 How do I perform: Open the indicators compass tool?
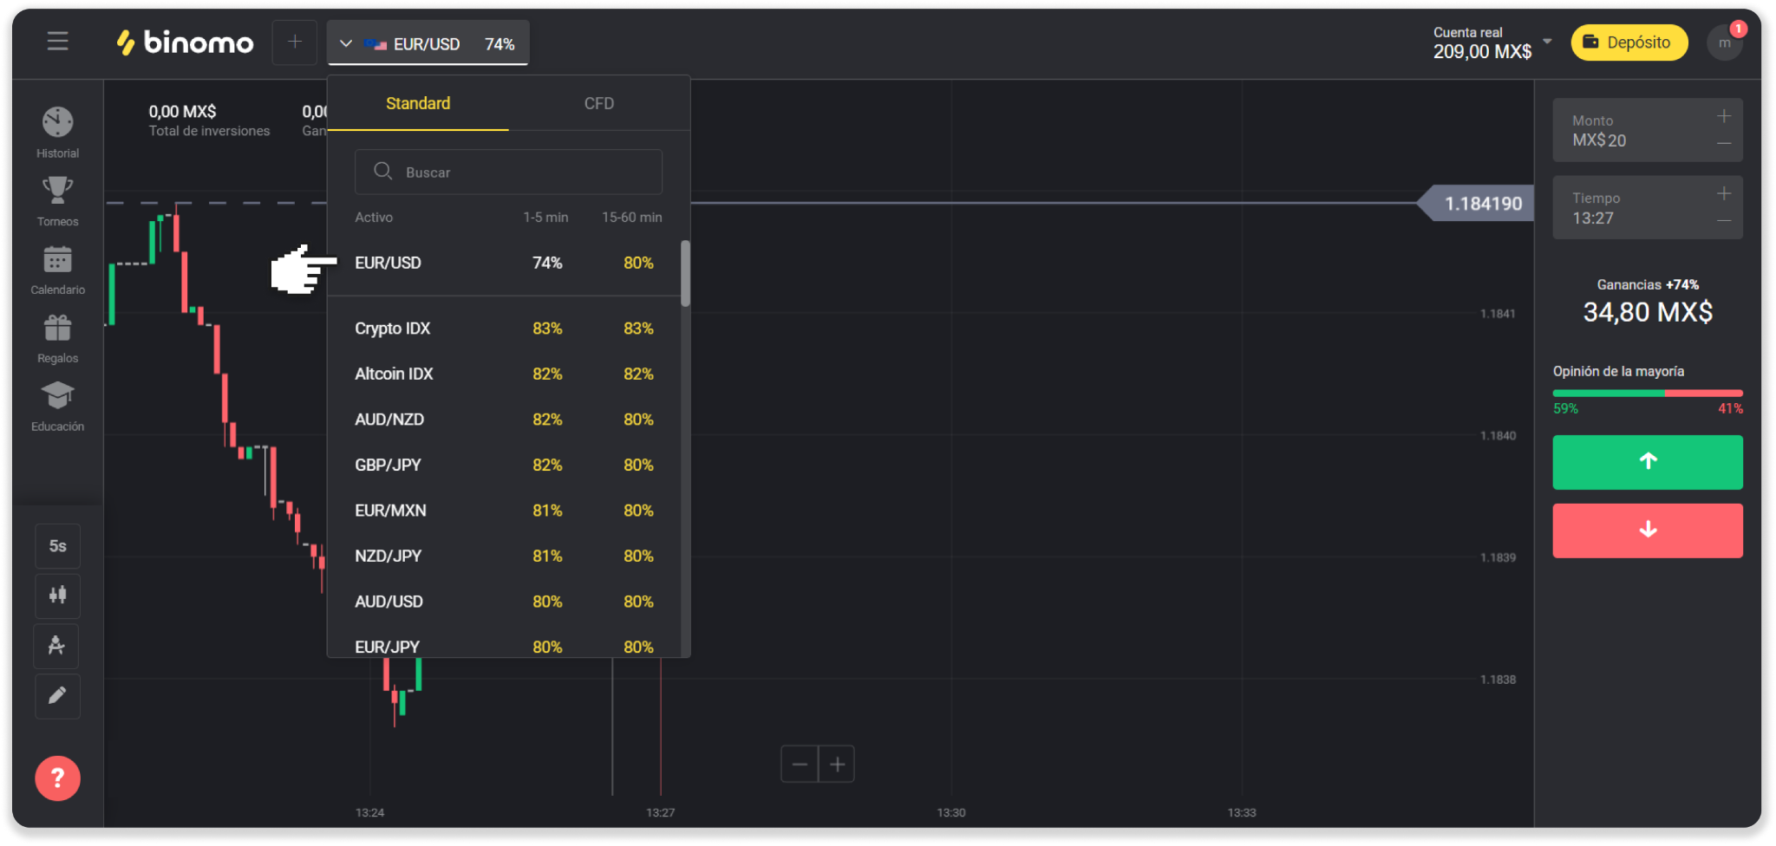[57, 646]
